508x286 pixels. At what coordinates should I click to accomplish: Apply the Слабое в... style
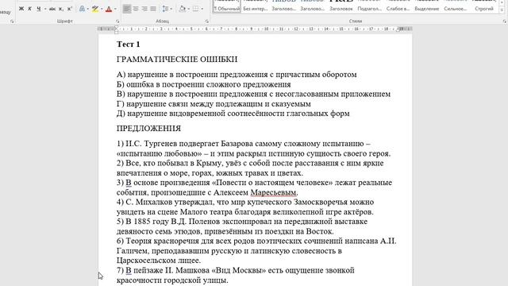click(398, 6)
